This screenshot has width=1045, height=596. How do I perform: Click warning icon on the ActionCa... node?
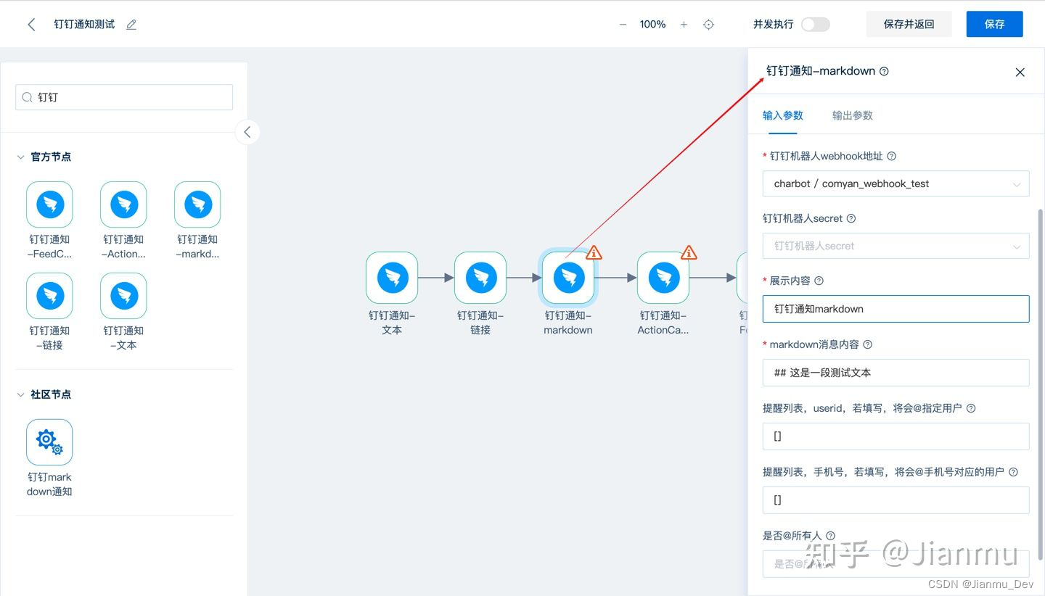click(689, 252)
